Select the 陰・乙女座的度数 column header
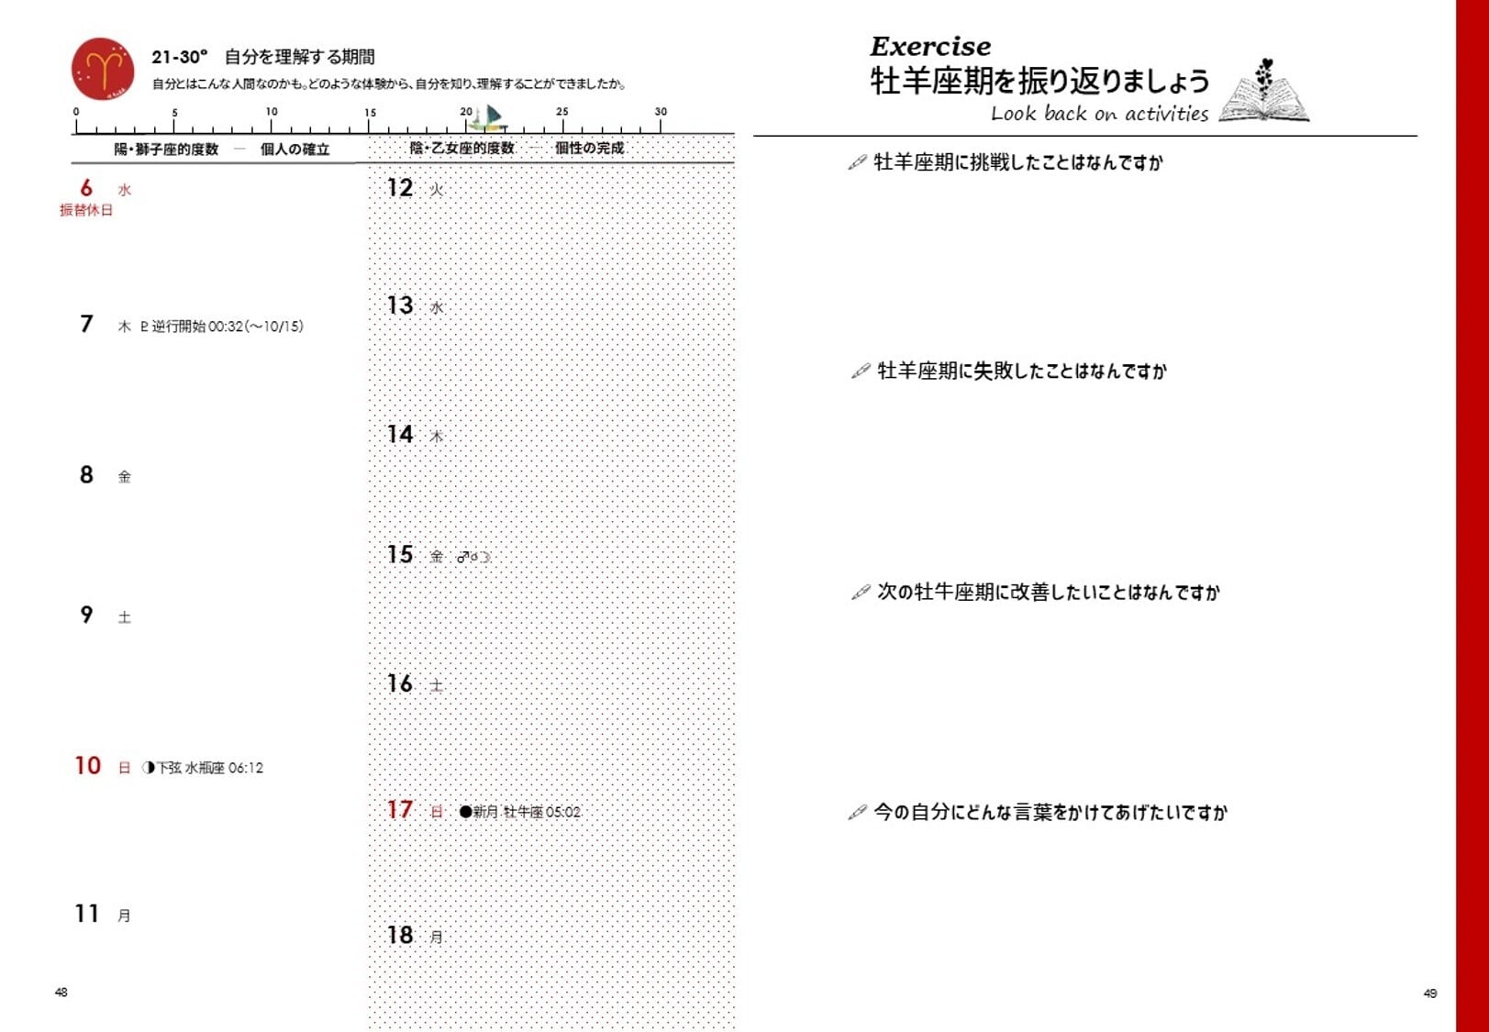Viewport: 1489px width, 1032px height. pyautogui.click(x=461, y=149)
